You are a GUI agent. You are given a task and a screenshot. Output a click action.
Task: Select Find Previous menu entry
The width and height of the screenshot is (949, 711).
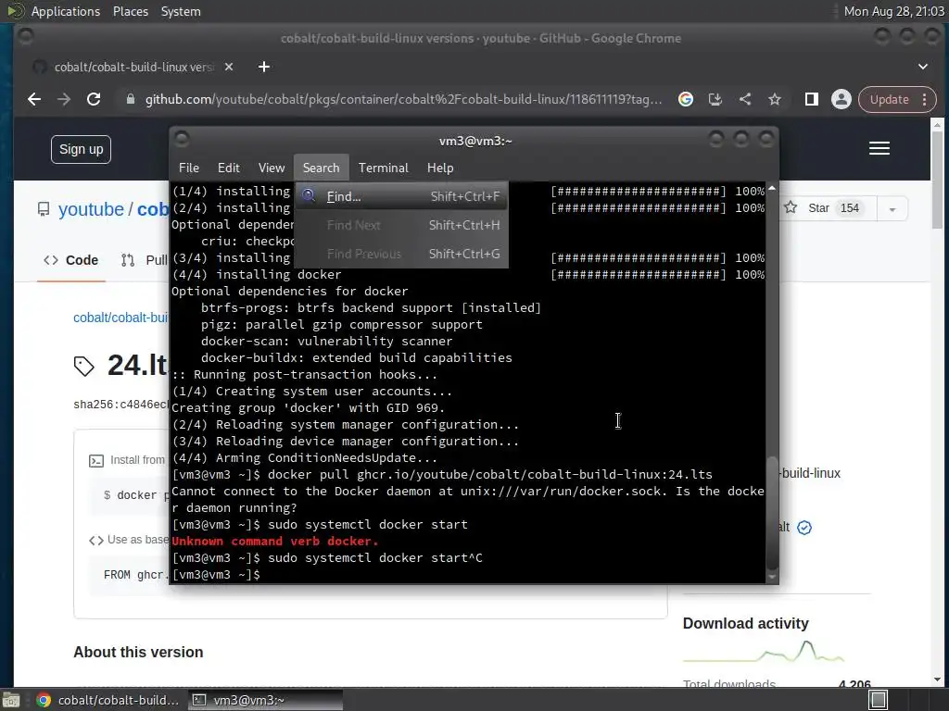(401, 254)
